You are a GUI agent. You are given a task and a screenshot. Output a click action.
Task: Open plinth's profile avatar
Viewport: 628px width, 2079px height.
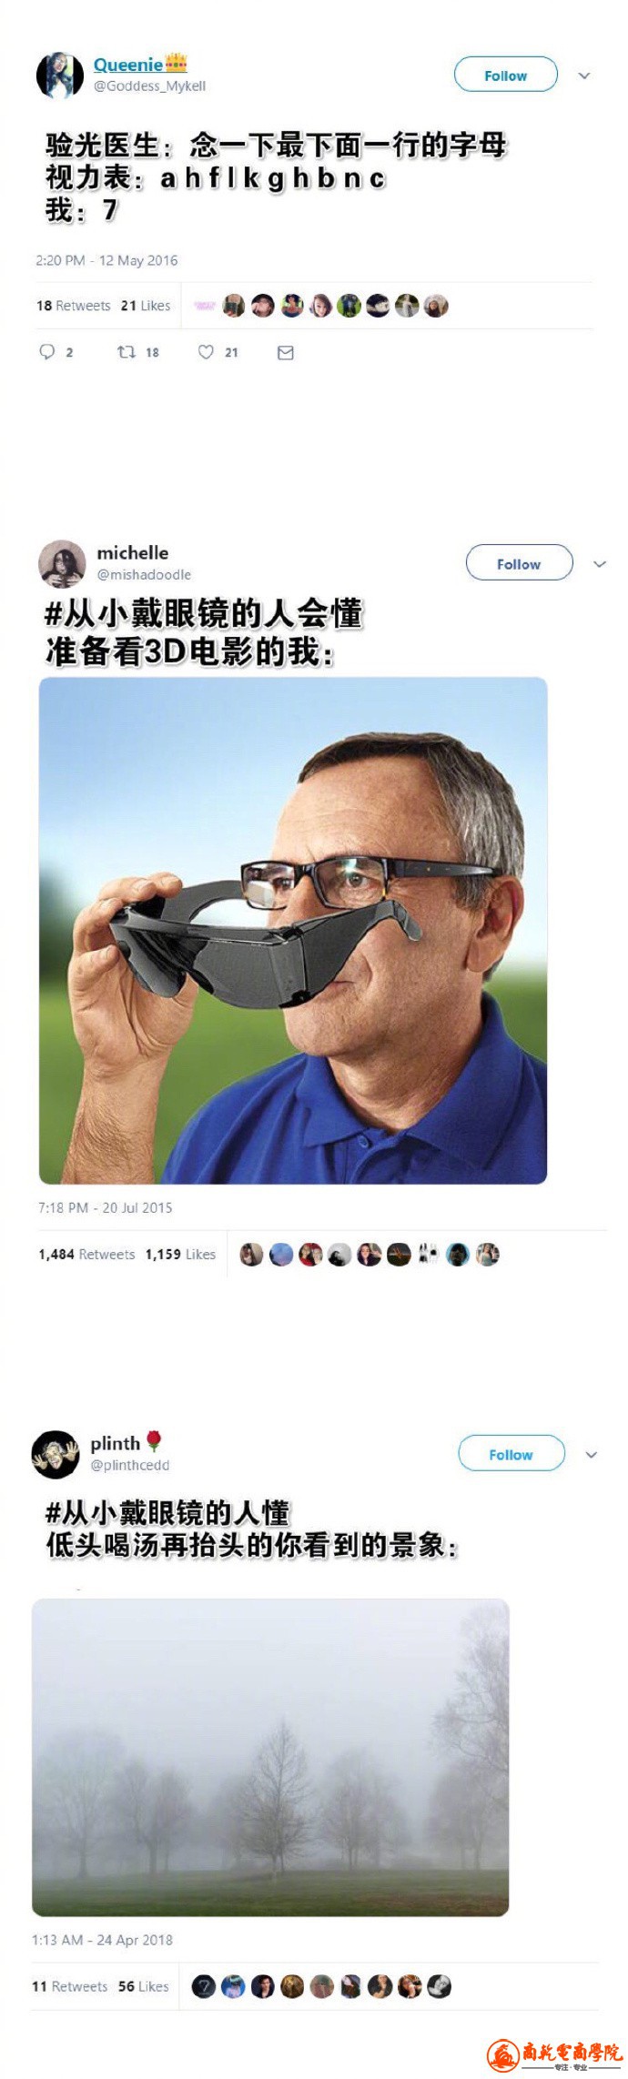(x=56, y=1453)
